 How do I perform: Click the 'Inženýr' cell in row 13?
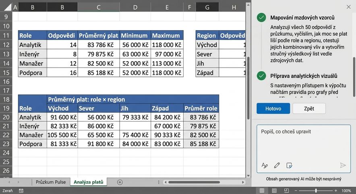pos(33,54)
